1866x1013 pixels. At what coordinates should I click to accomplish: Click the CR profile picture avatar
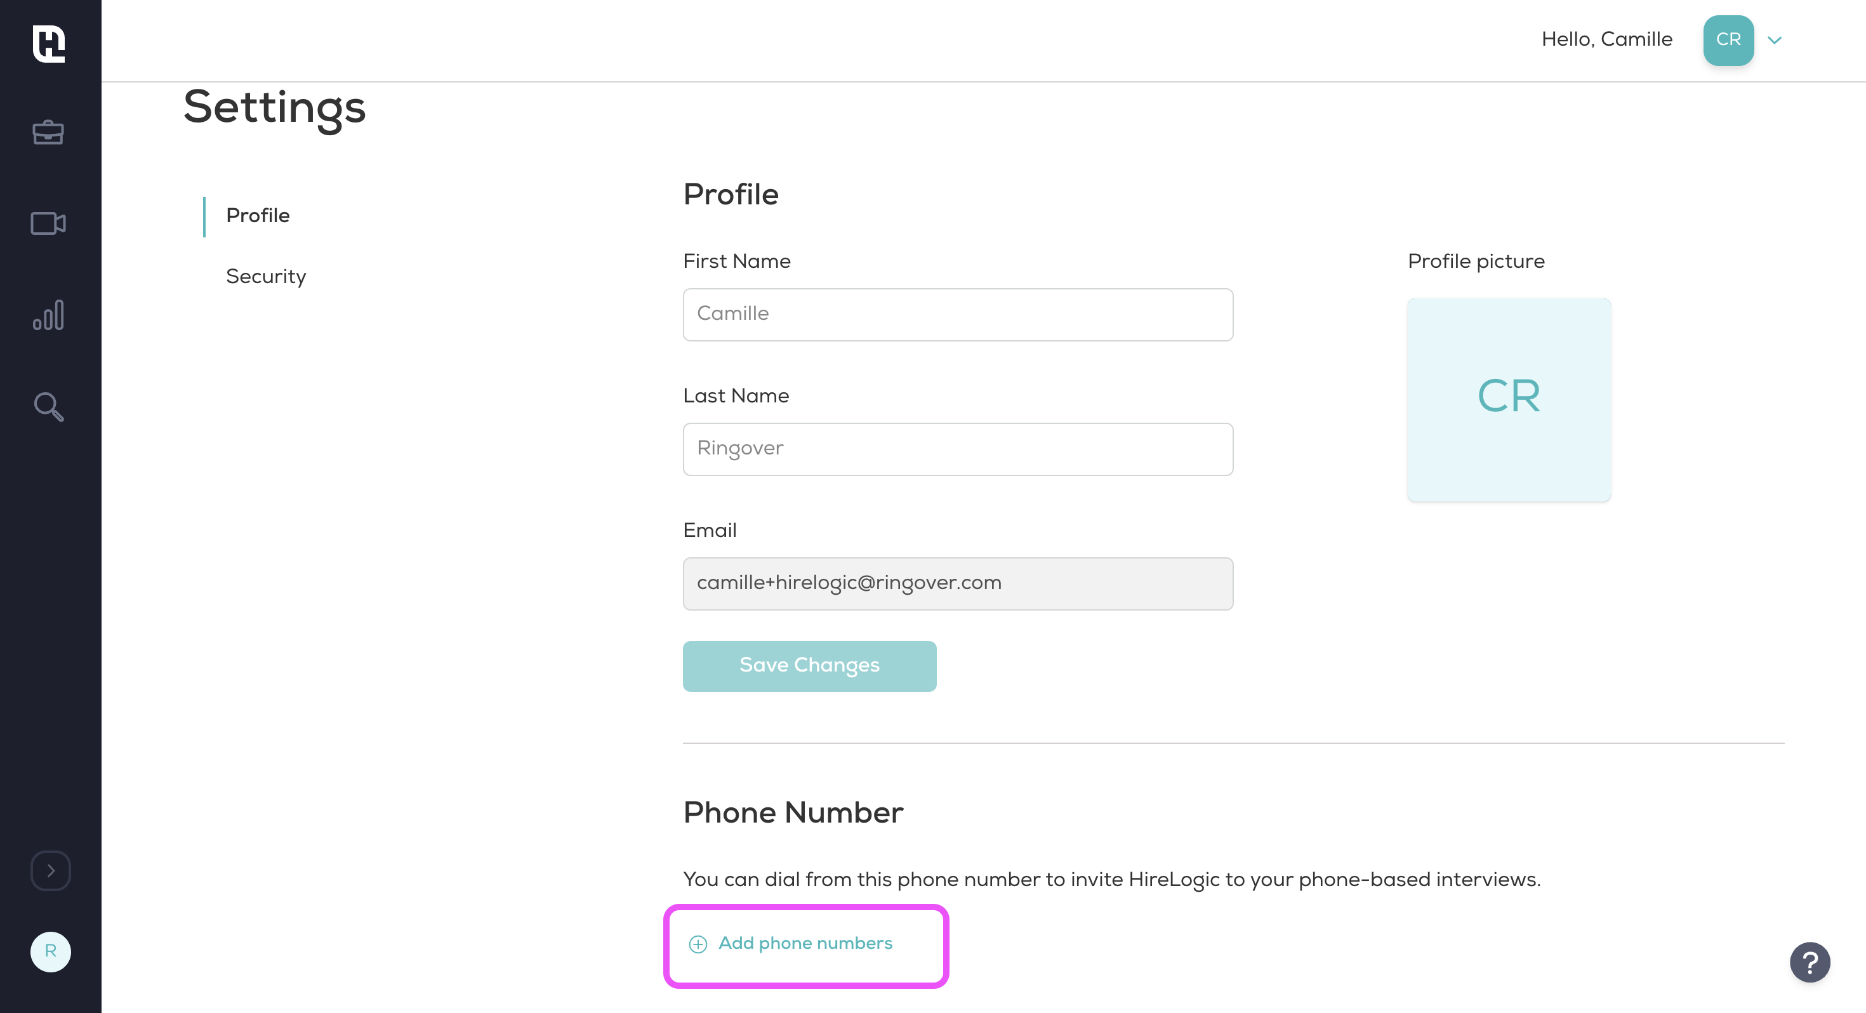pos(1725,40)
